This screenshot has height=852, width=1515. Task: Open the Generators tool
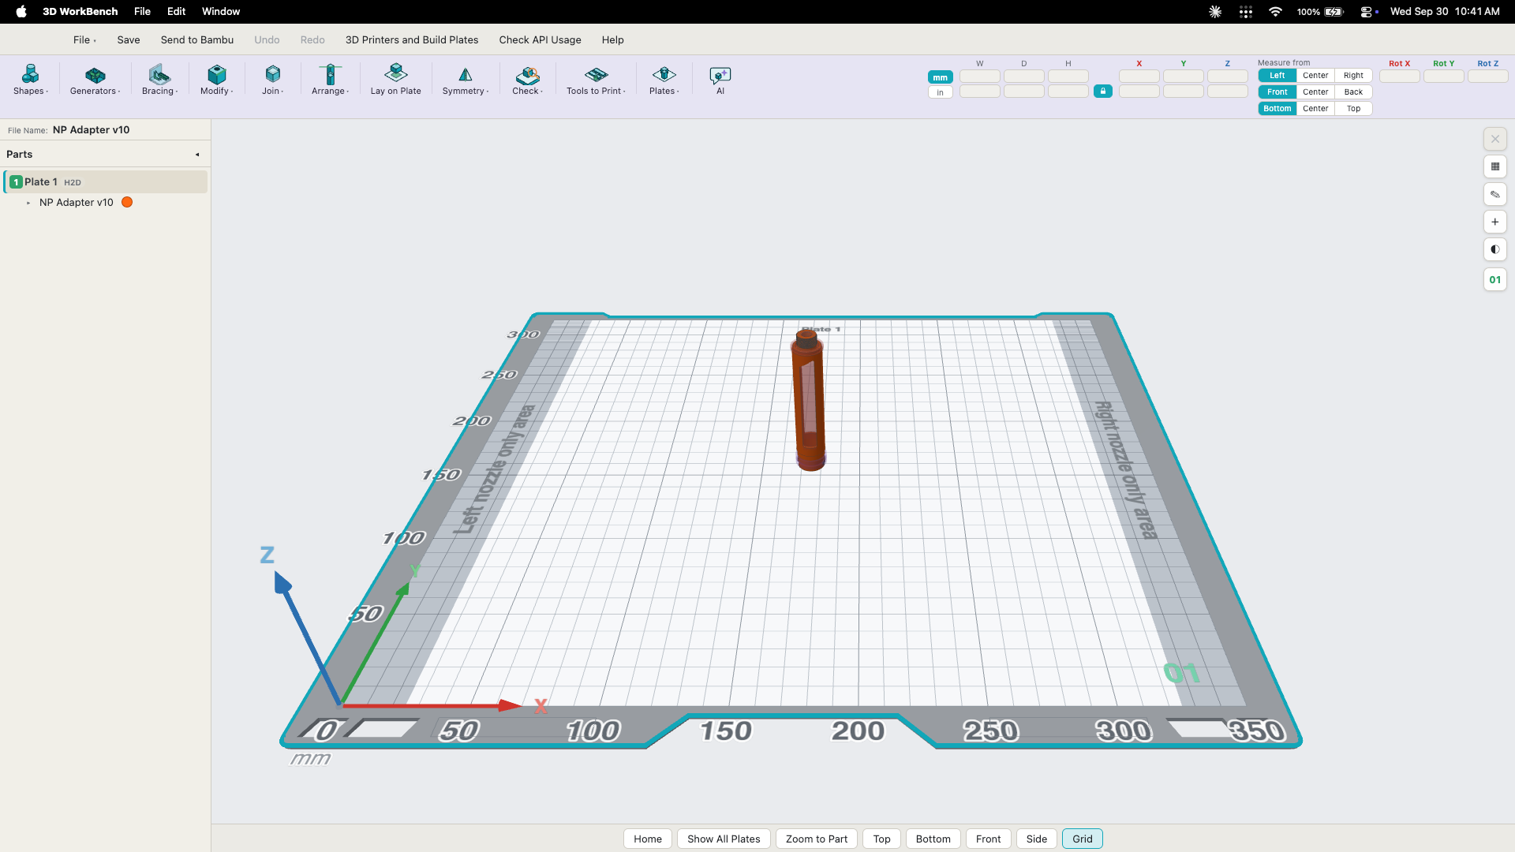point(95,80)
